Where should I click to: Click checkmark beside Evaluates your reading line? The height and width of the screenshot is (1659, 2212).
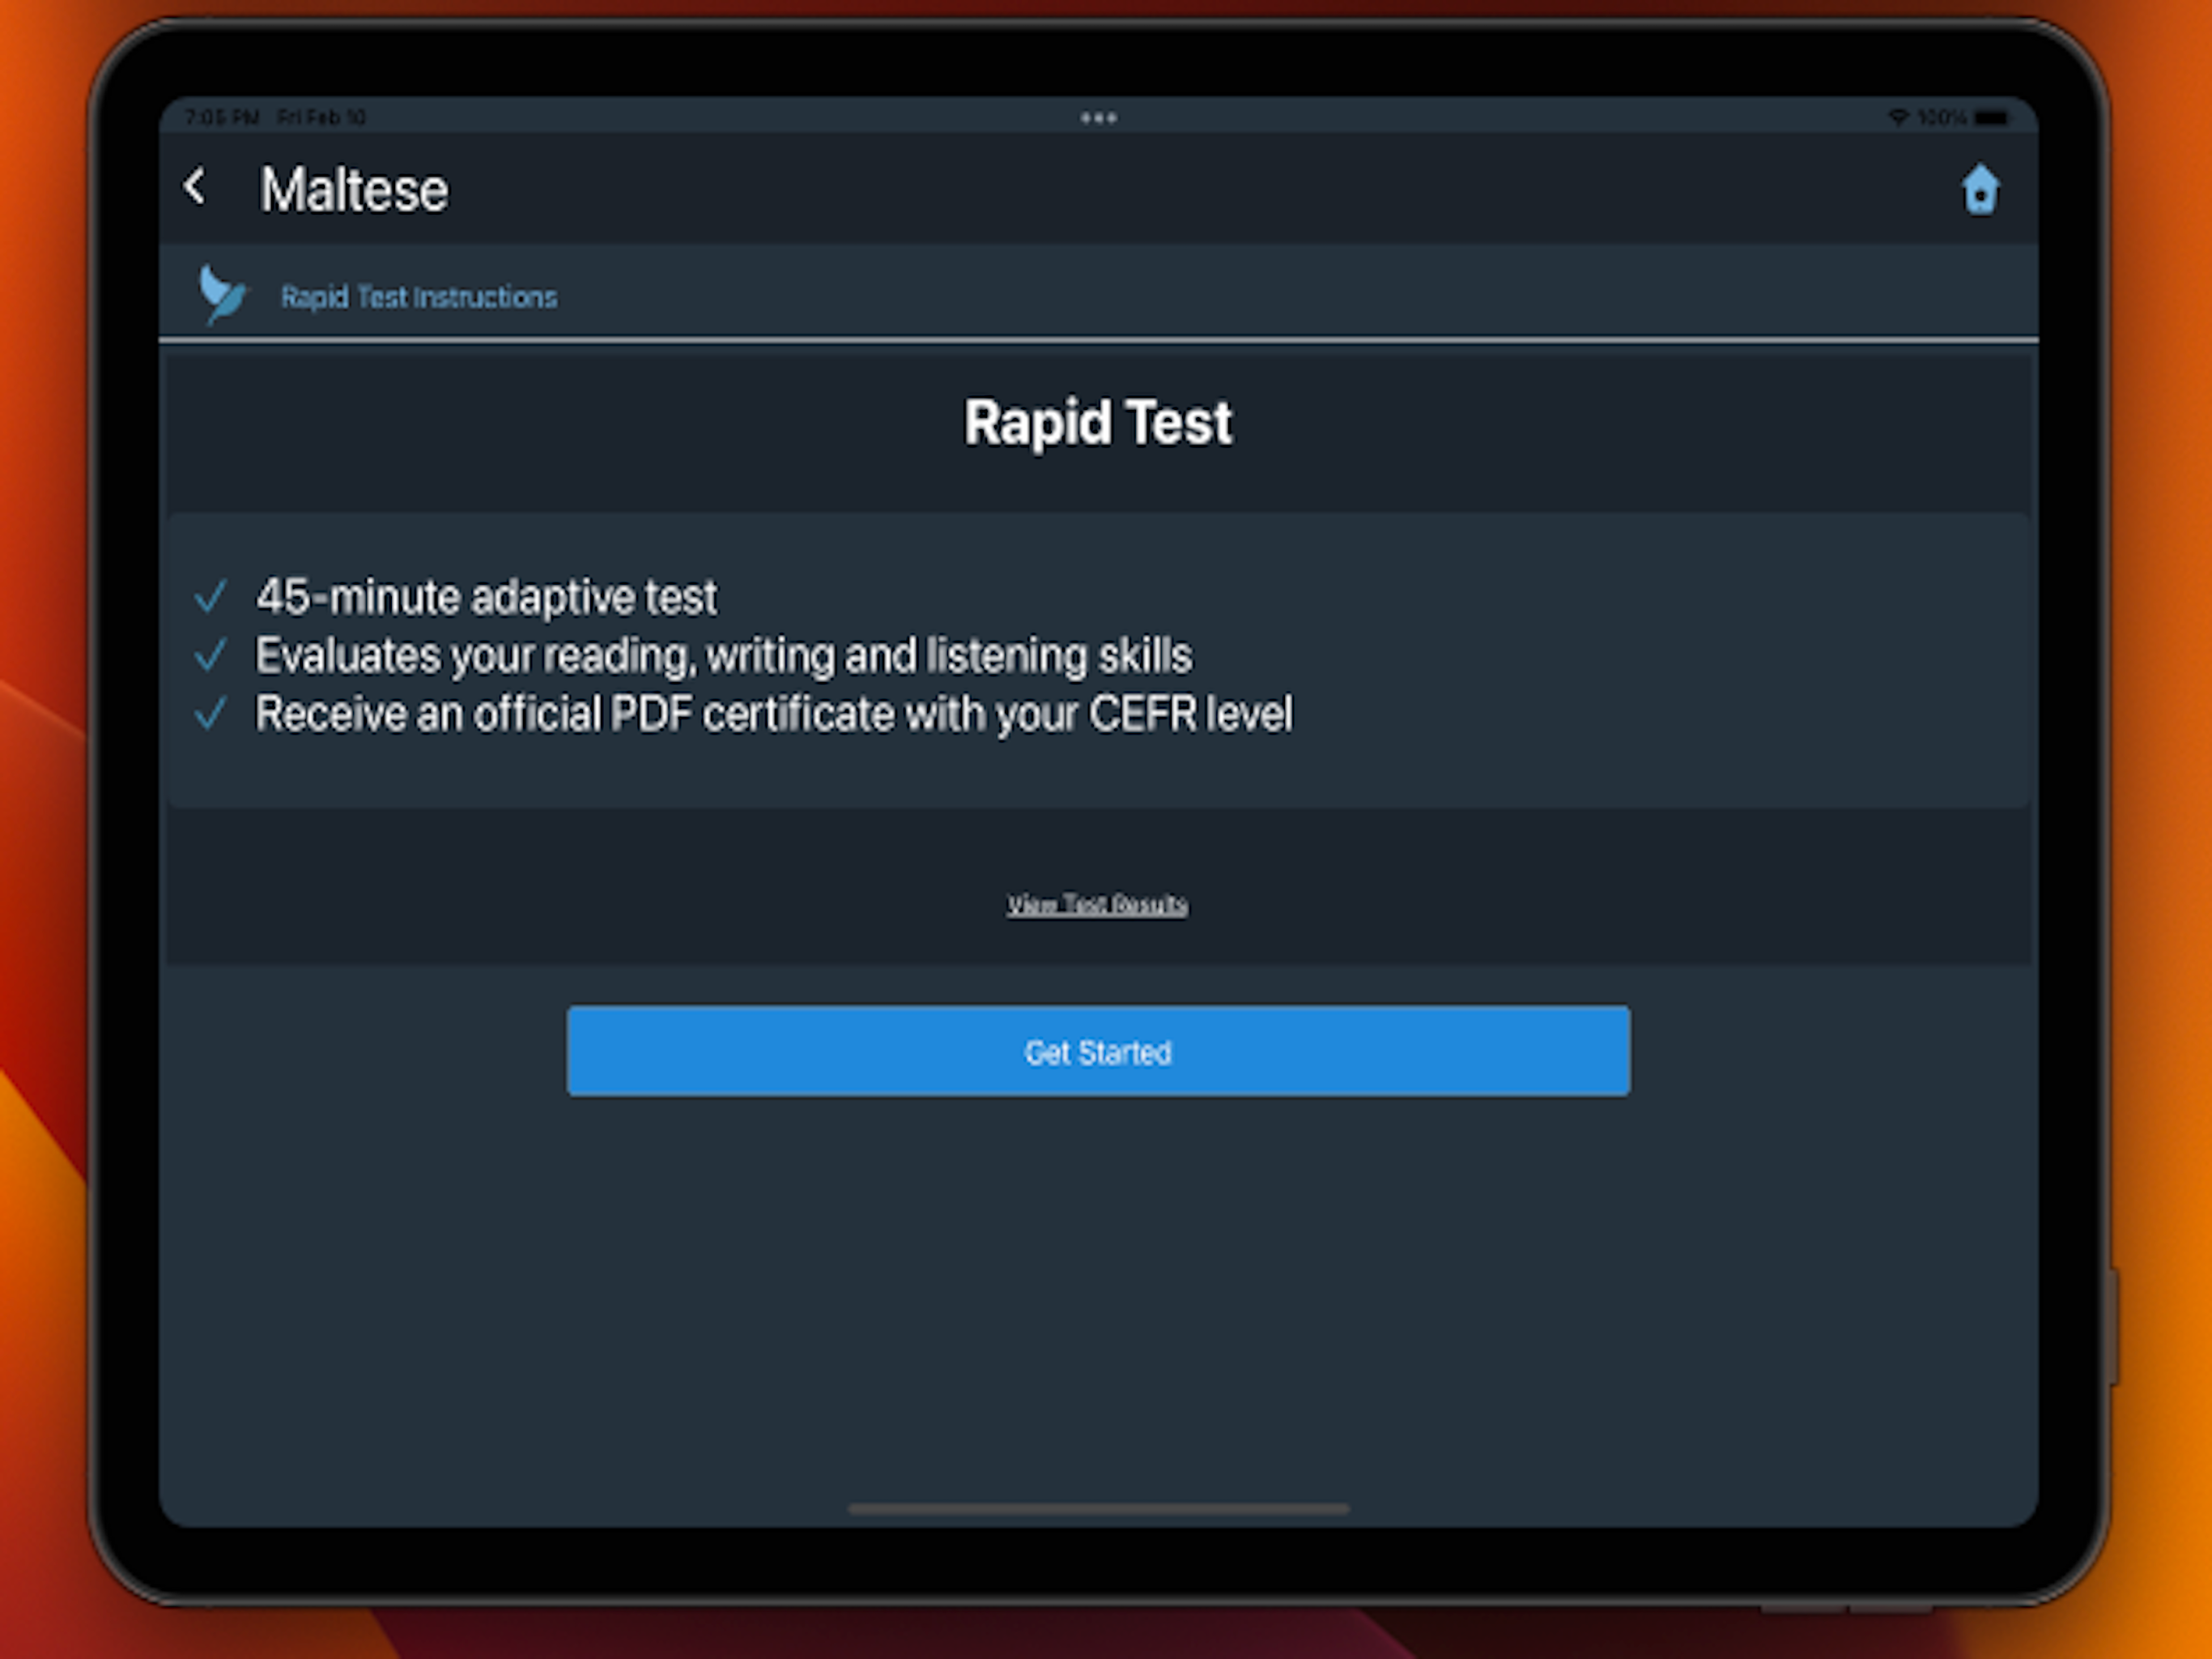click(x=211, y=656)
